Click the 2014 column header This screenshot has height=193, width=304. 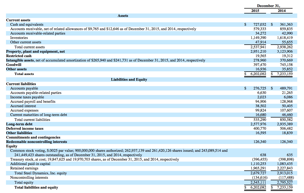click(x=282, y=11)
